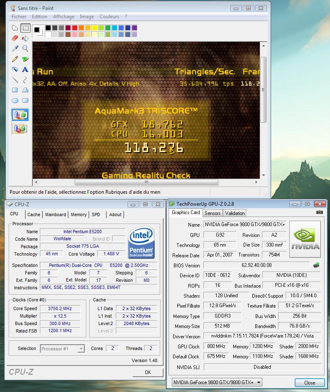Open the Edition menu in Paint

[39, 17]
